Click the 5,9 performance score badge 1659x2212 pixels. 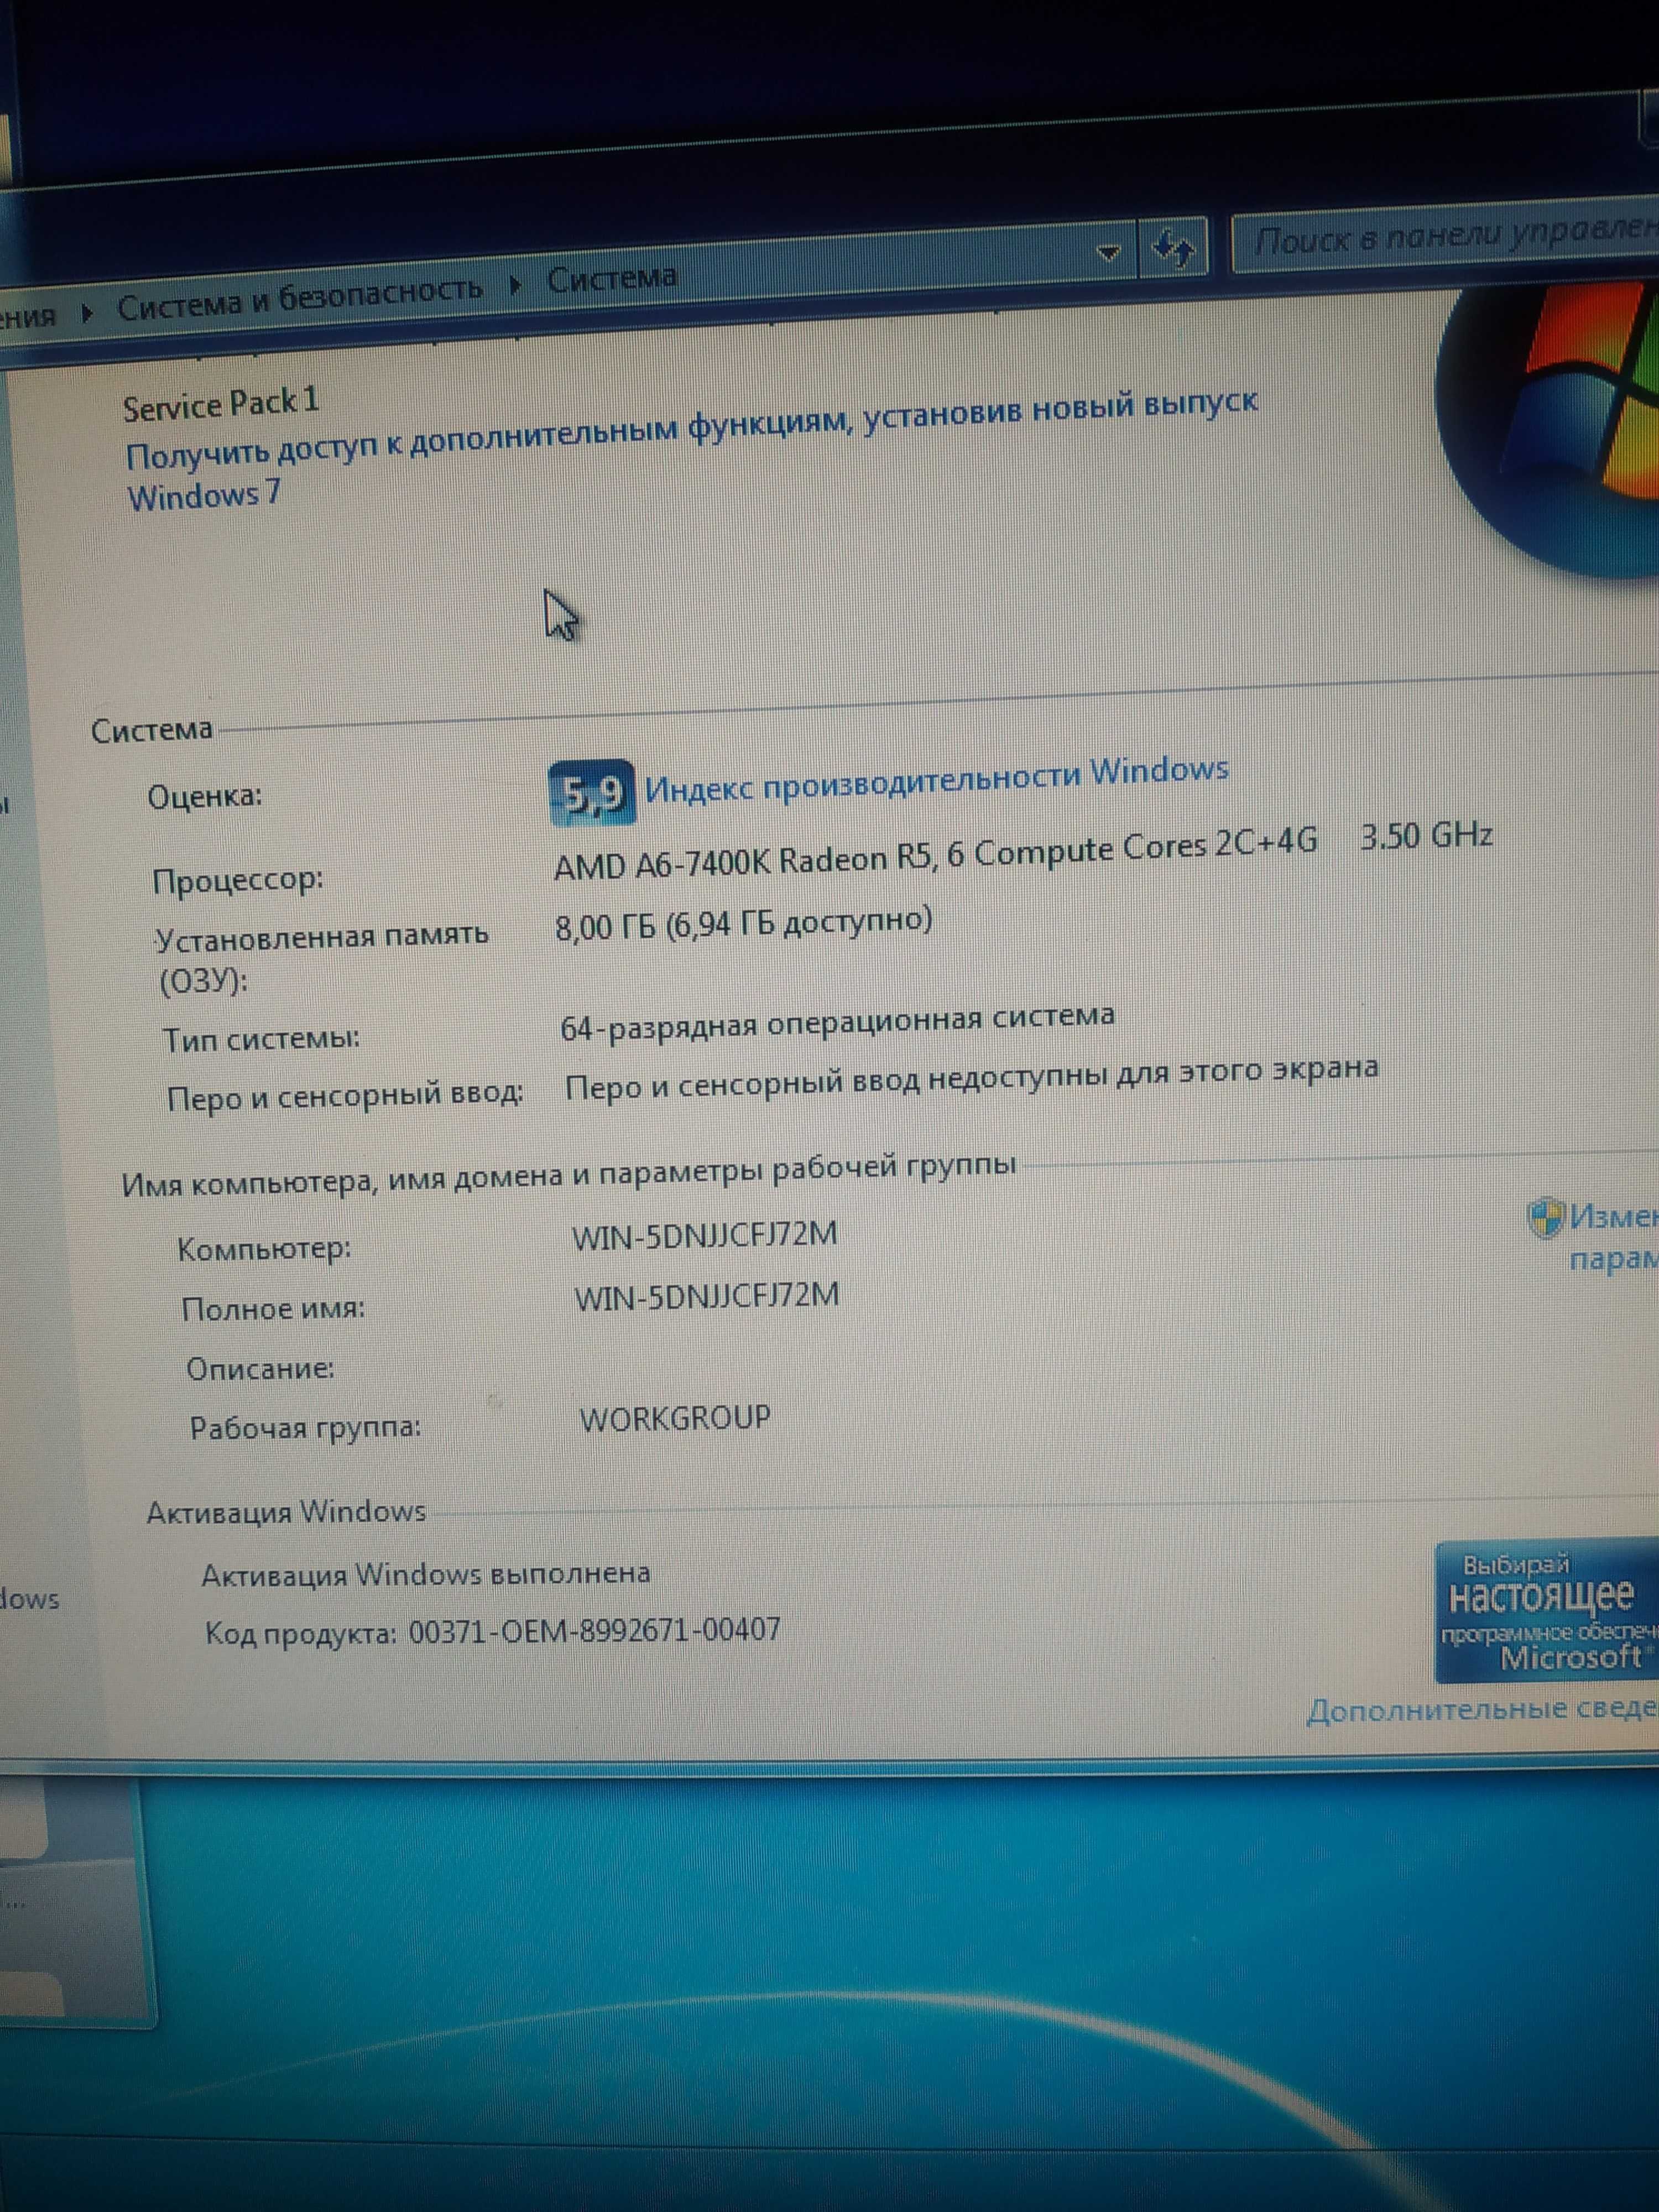(592, 792)
